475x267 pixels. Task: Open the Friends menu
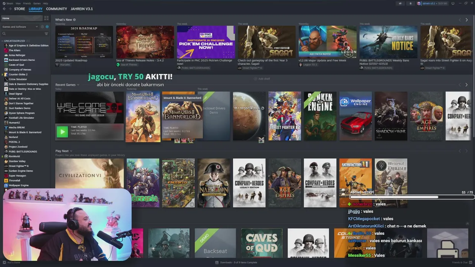[27, 3]
